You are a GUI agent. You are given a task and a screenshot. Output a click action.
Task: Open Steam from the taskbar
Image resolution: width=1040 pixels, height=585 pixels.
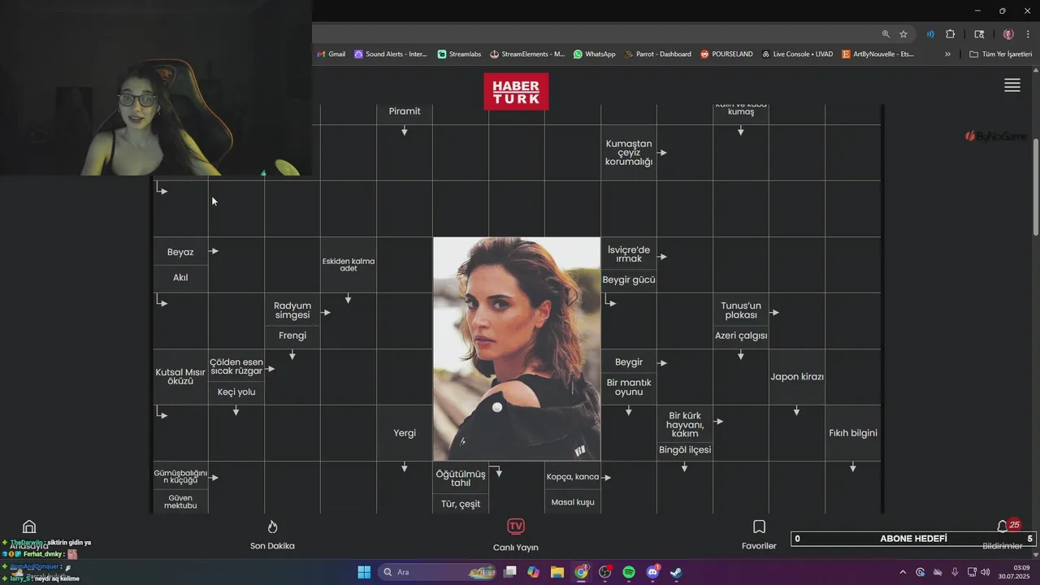(676, 572)
